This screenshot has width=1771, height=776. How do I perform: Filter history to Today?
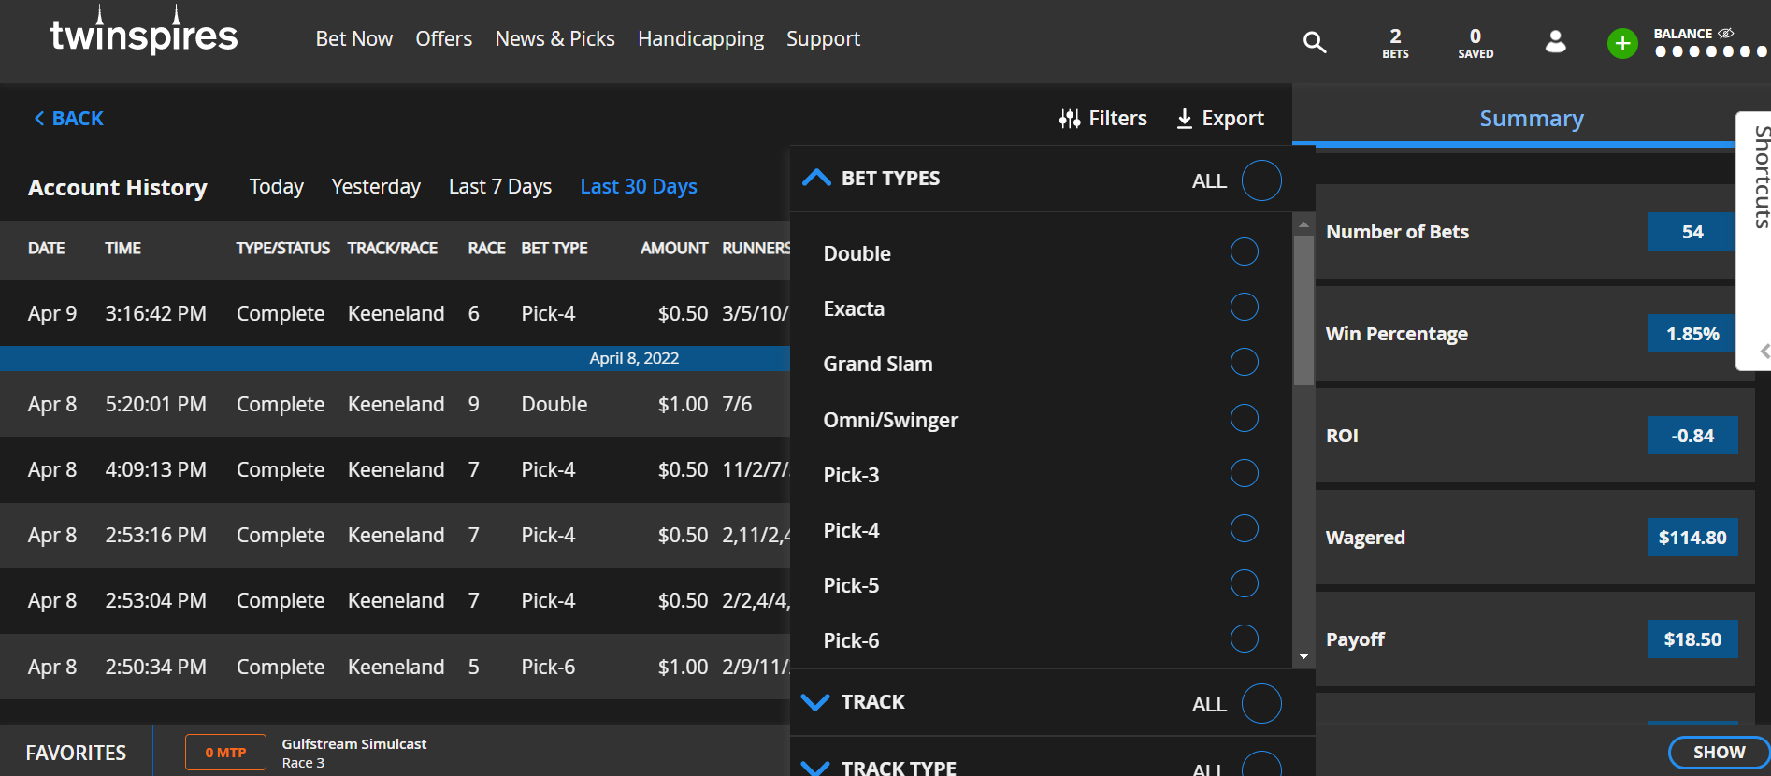click(277, 187)
